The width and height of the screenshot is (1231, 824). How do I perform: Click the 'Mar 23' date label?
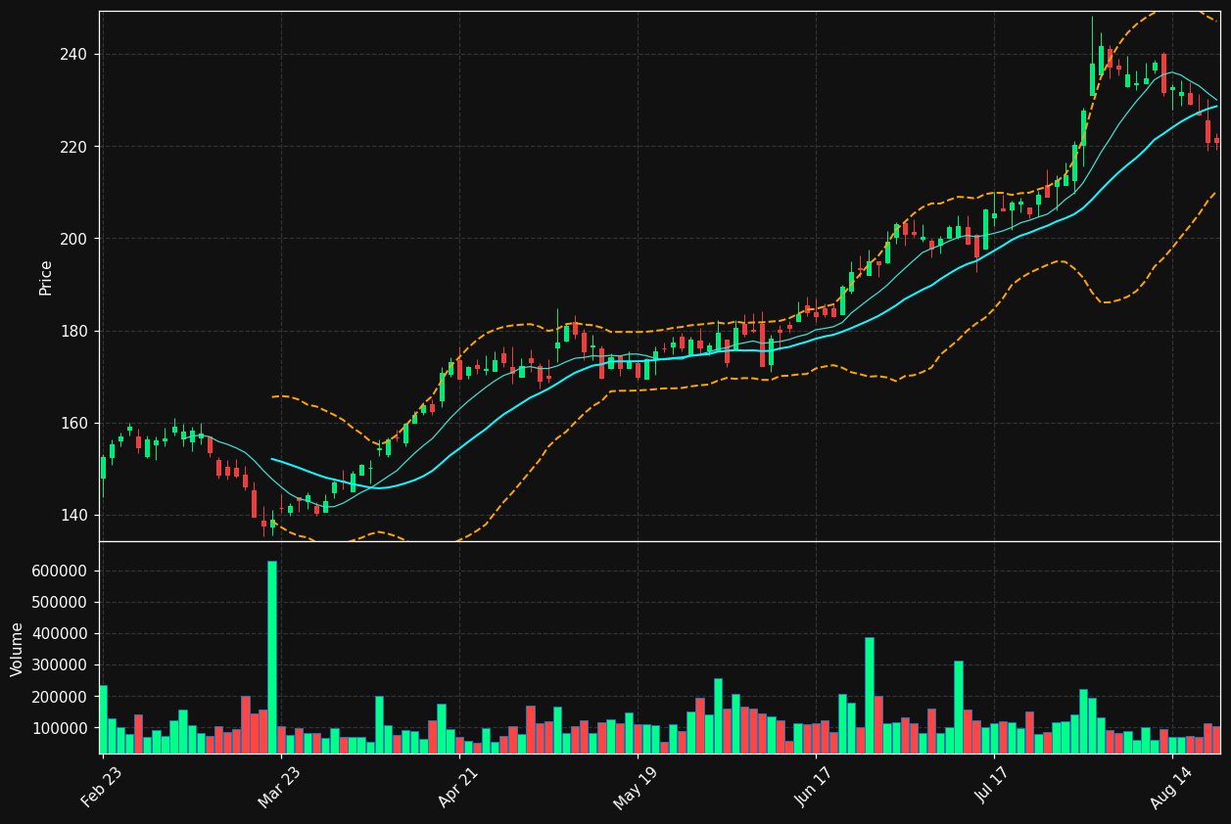pyautogui.click(x=280, y=787)
